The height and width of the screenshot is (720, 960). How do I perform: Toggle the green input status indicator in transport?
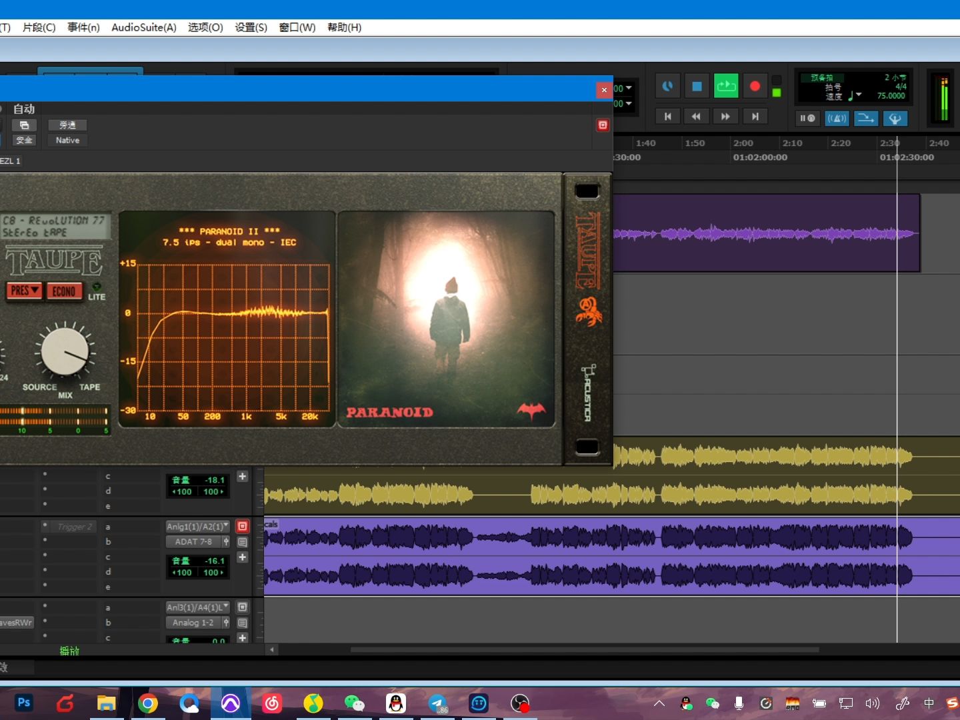(x=777, y=93)
